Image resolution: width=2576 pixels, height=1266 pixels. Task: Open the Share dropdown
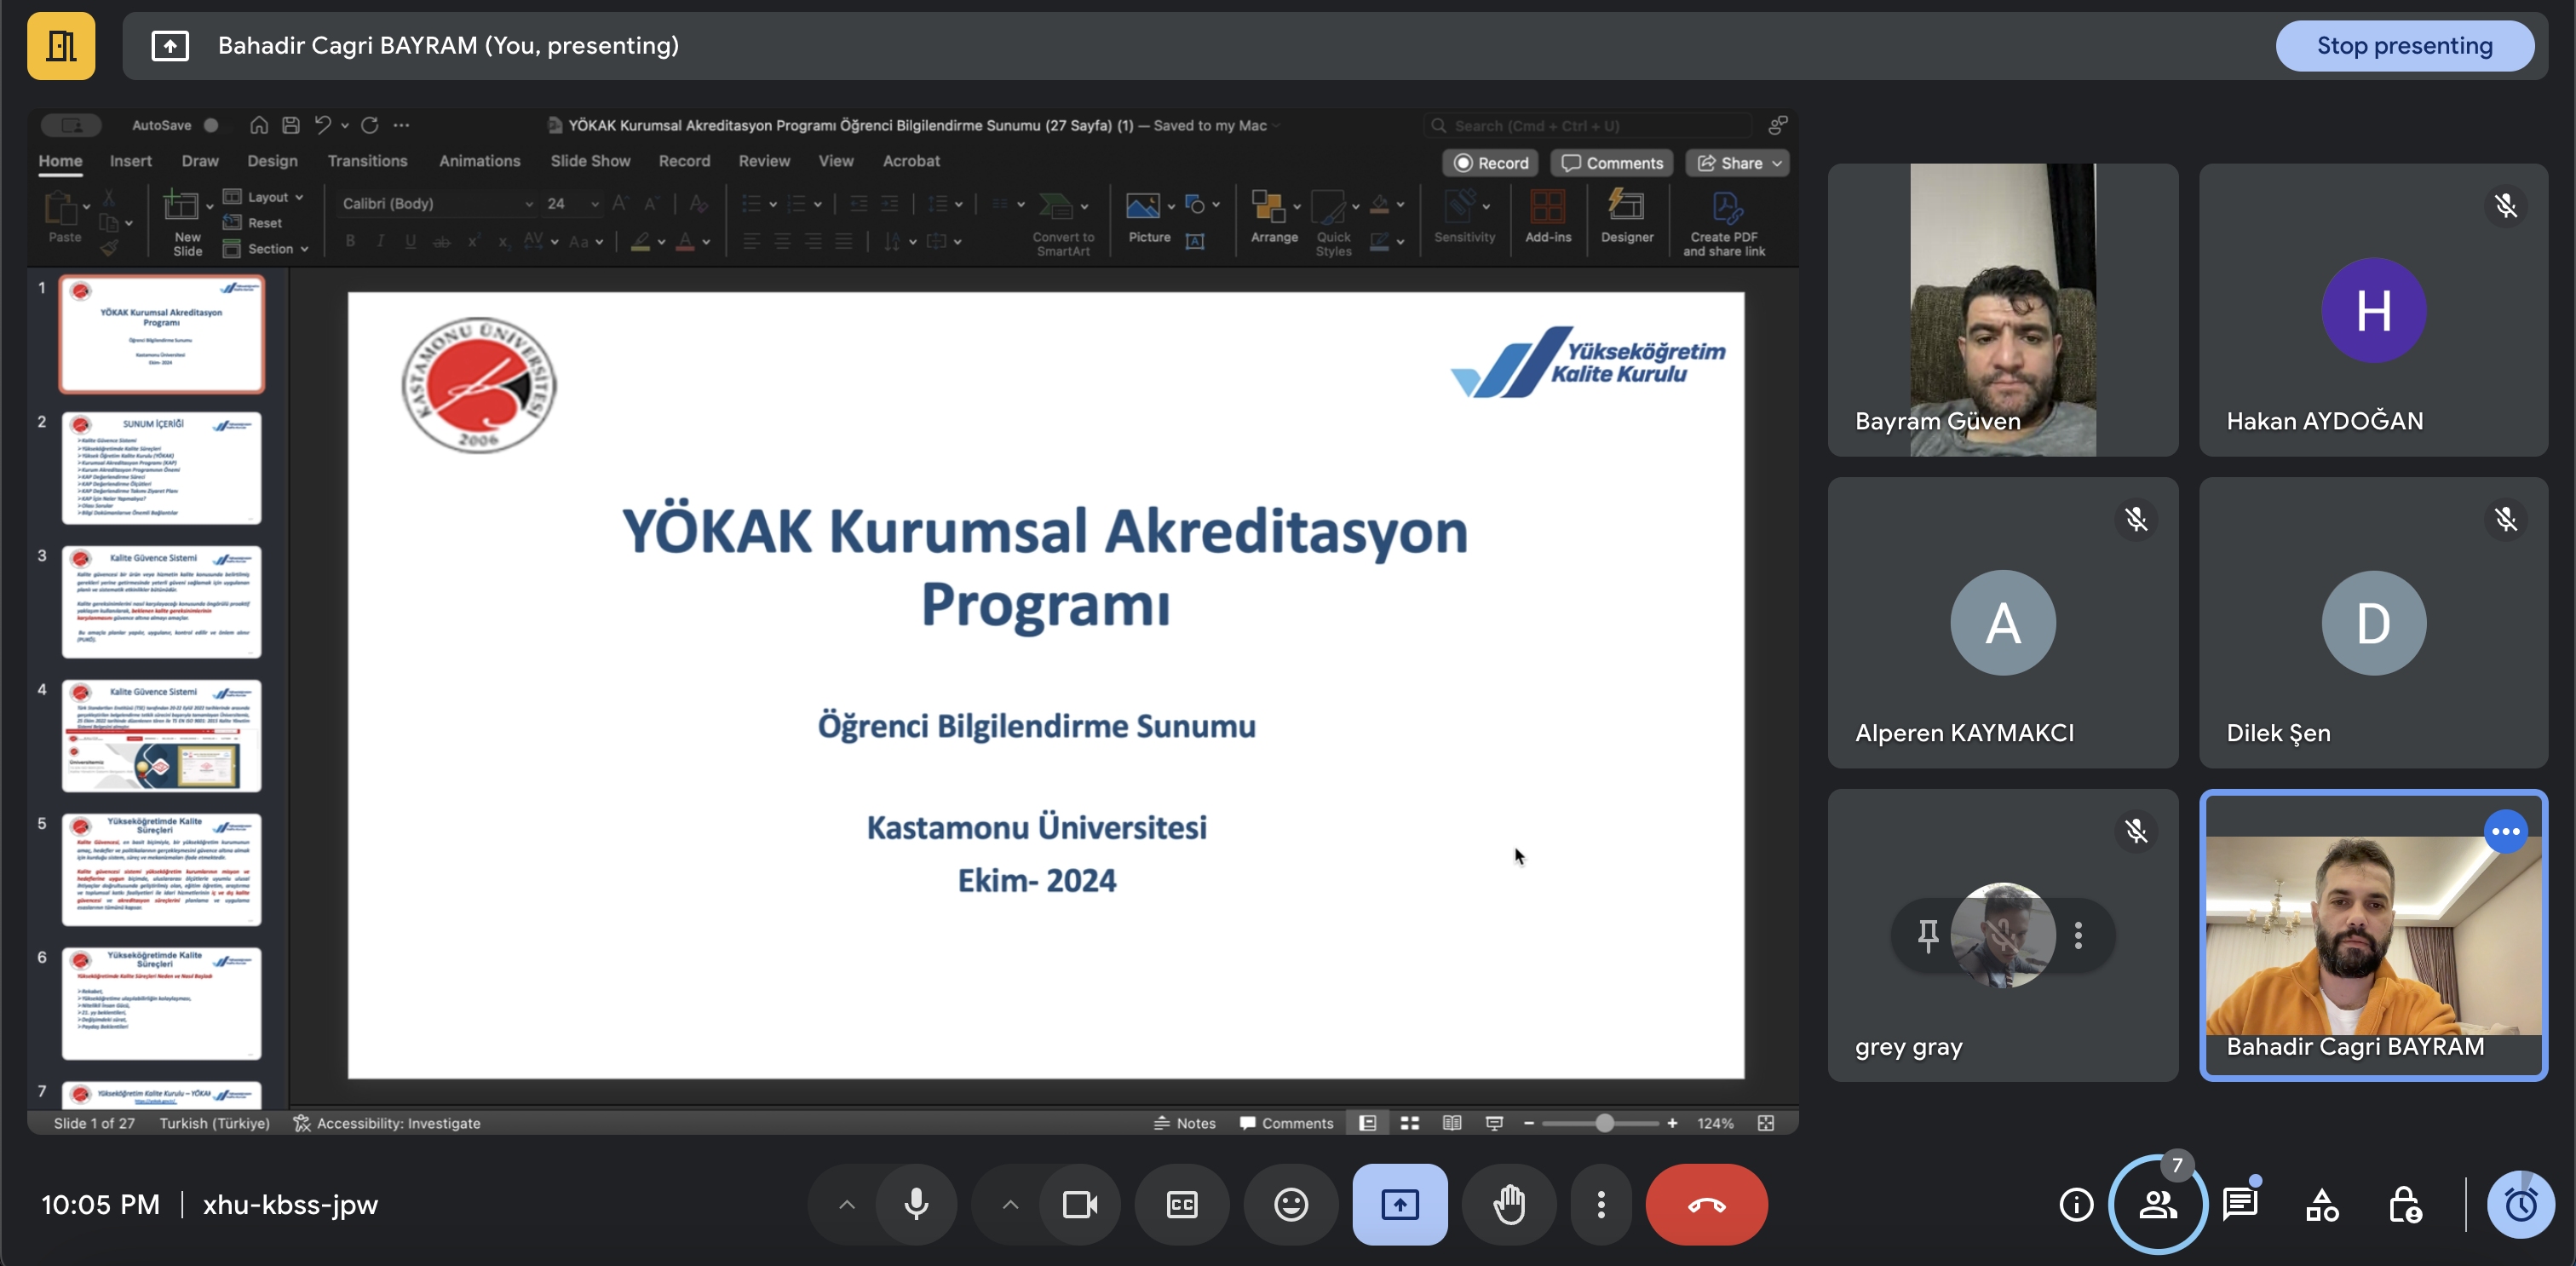pyautogui.click(x=1738, y=163)
